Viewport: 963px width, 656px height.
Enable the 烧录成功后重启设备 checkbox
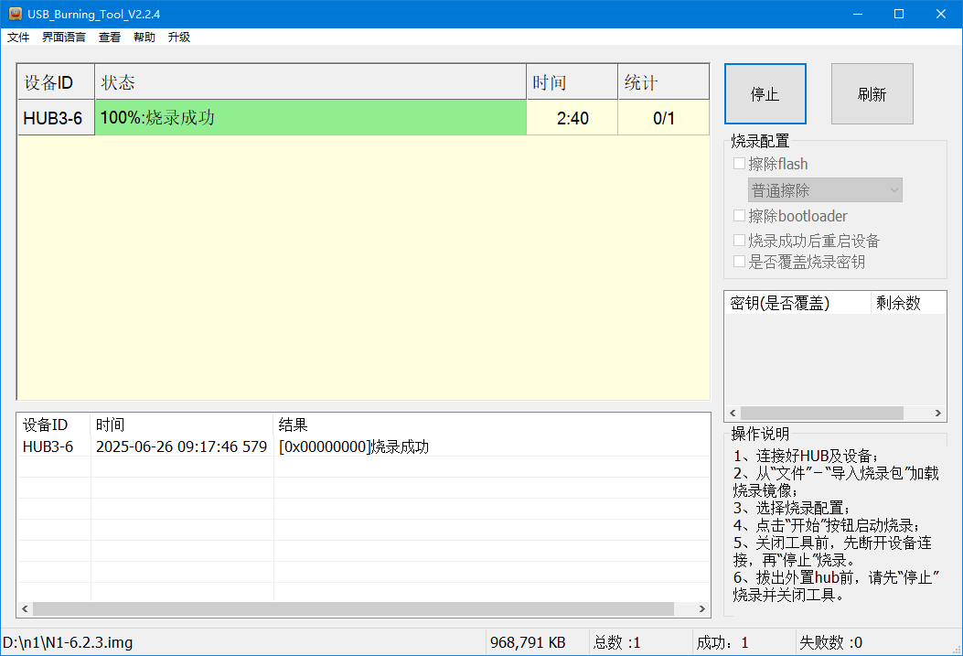point(739,240)
